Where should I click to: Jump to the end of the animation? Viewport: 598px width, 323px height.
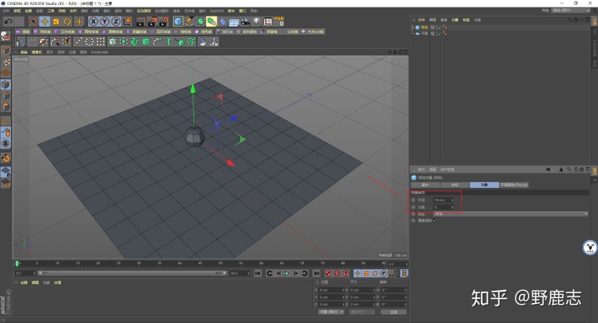tap(316, 273)
